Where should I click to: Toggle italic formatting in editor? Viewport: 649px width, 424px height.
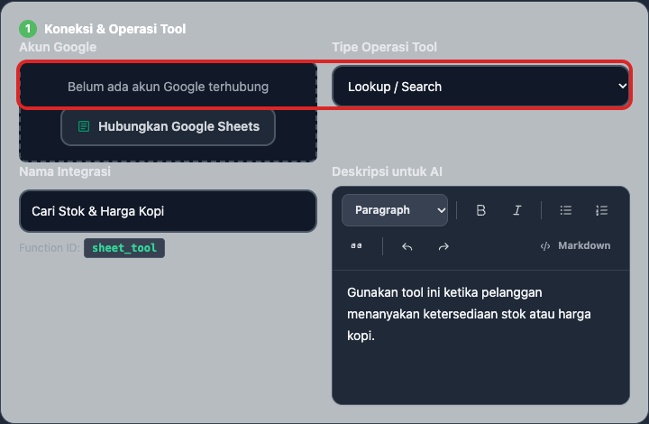(x=517, y=210)
